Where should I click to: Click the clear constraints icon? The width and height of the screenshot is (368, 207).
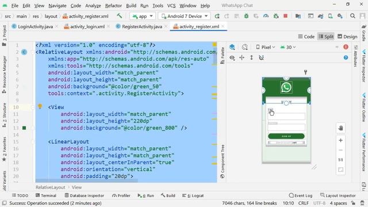[261, 57]
